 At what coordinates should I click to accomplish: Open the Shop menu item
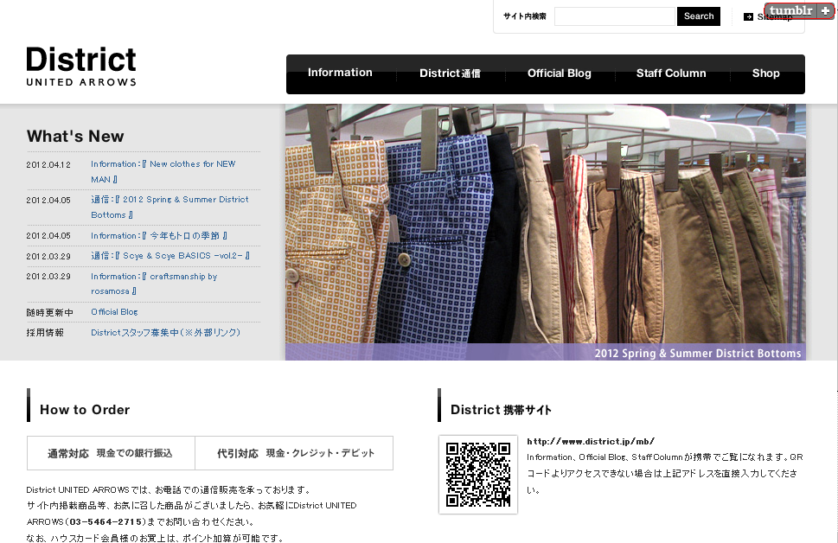tap(766, 73)
